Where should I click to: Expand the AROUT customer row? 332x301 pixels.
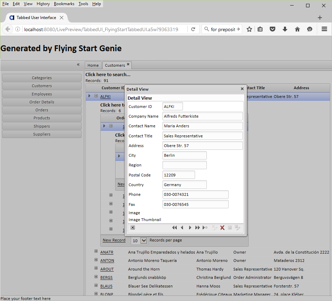coord(96,268)
